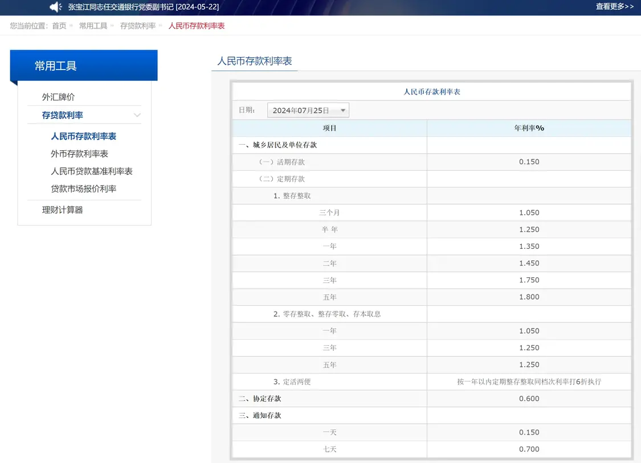
Task: Click the date dropdown arrow
Action: click(342, 110)
